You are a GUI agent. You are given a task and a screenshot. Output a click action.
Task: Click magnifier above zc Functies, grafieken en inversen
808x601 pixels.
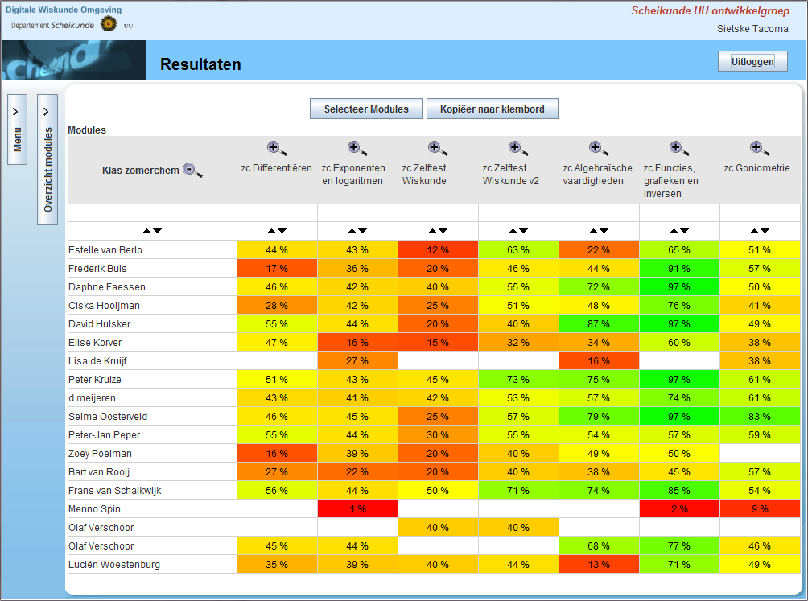tap(679, 148)
